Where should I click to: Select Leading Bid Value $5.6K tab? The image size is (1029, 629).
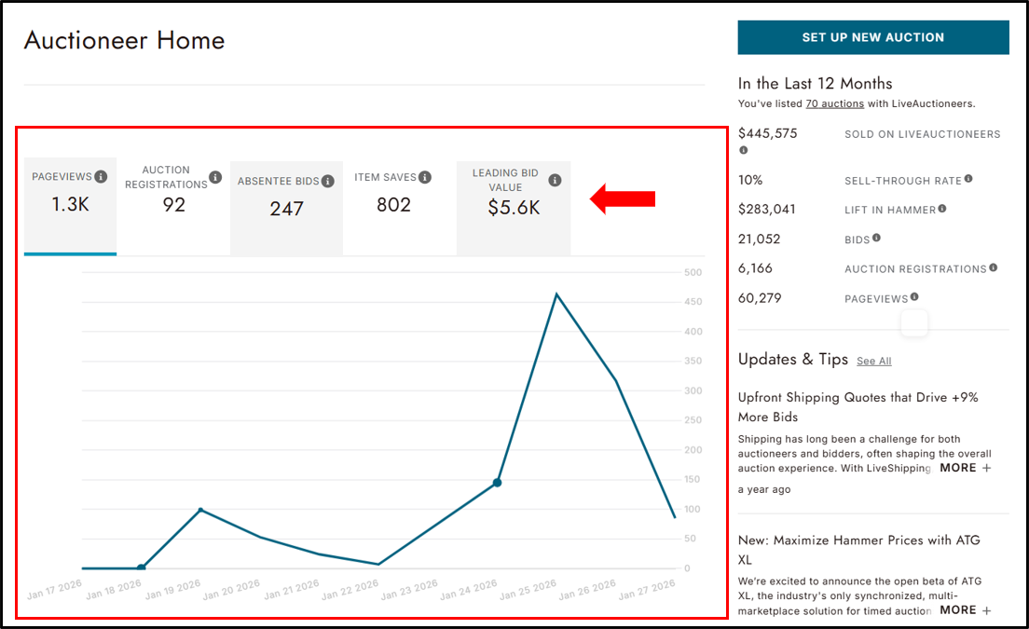pos(514,208)
